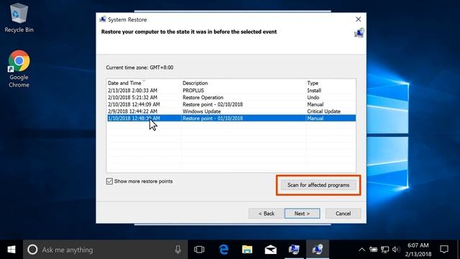
Task: Open the Mail app on the taskbar
Action: coord(270,250)
